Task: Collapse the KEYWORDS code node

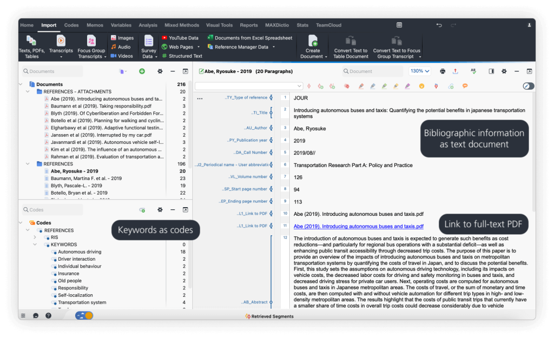Action: click(x=35, y=244)
